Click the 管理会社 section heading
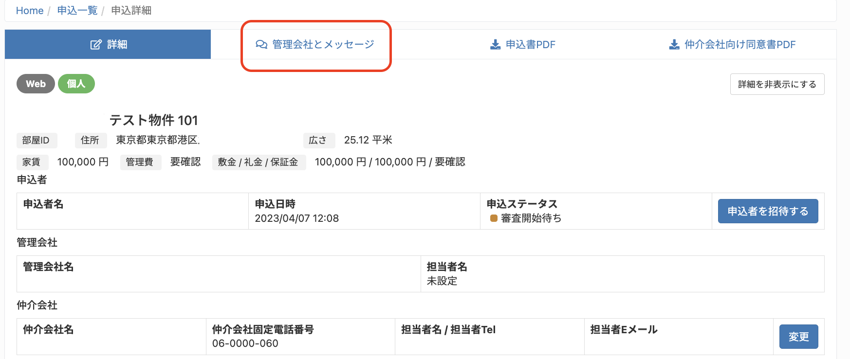Screen dimensions: 850x359 click(x=37, y=242)
